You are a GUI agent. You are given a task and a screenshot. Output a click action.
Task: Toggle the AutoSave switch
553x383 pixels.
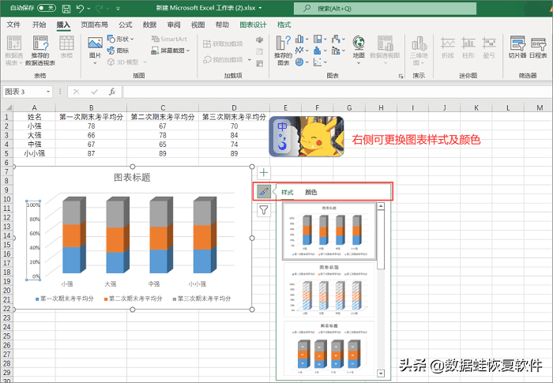tap(47, 8)
